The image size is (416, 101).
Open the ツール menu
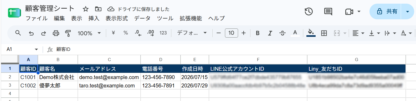point(165,18)
